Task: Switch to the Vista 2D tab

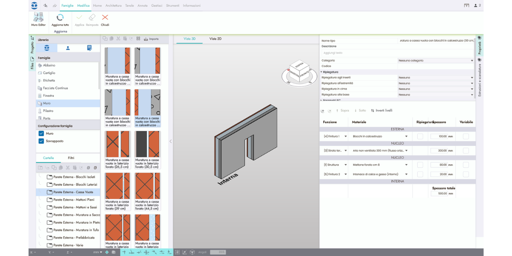Action: tap(215, 39)
